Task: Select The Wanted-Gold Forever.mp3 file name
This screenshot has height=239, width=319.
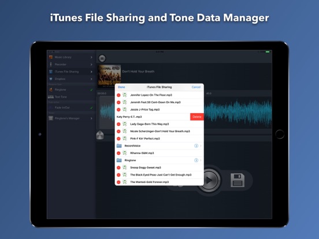Action: [x=150, y=182]
